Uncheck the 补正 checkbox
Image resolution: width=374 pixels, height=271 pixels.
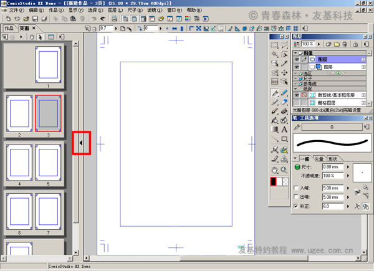(295, 206)
